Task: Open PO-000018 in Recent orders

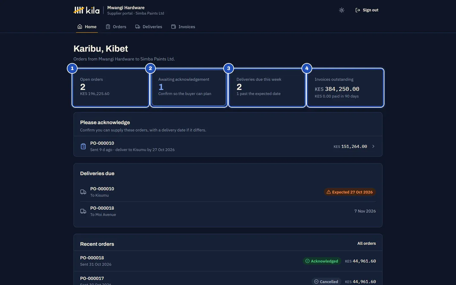Action: coord(228,261)
